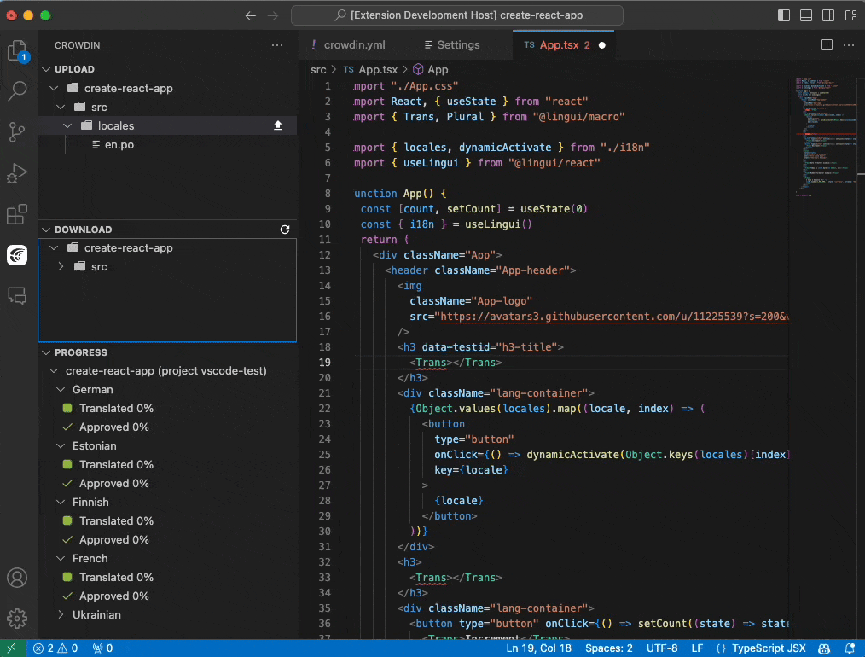Viewport: 865px width, 657px height.
Task: Open the Search view in activity bar
Action: pos(17,91)
